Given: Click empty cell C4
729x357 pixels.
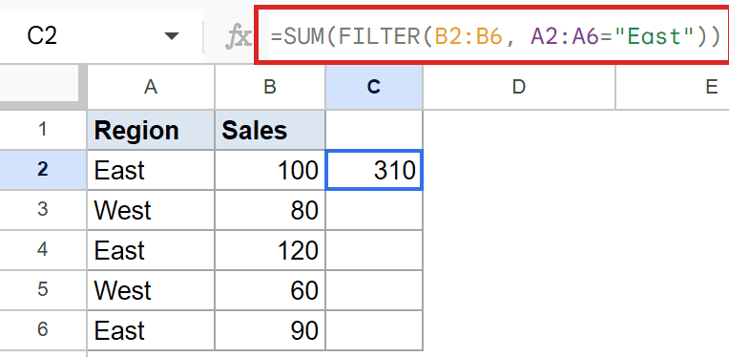Looking at the screenshot, I should [374, 250].
